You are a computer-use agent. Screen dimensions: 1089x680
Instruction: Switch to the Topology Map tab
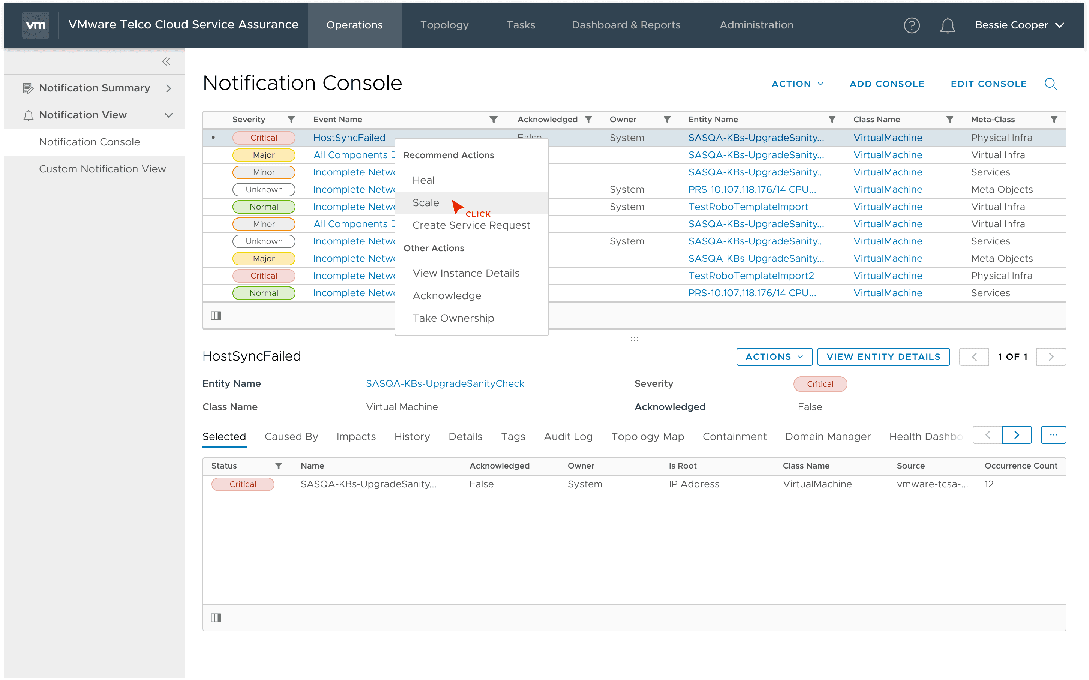647,436
